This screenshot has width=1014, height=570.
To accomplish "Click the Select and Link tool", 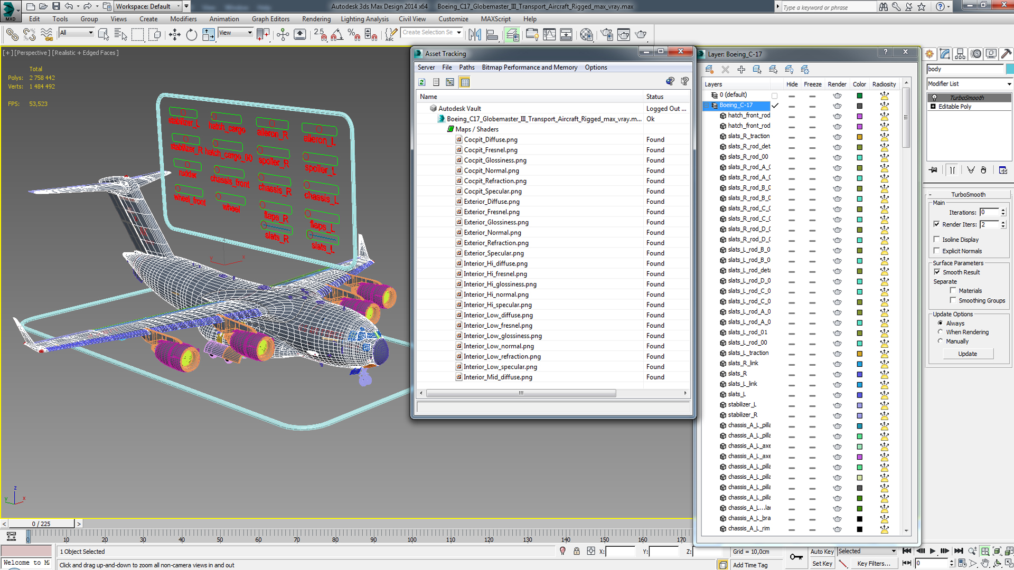I will coord(12,35).
